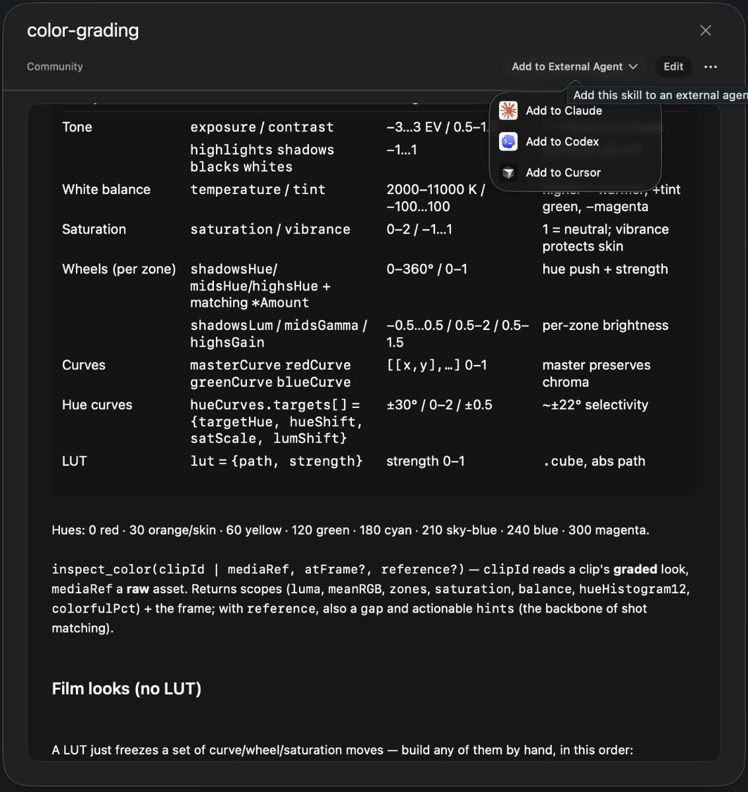Click the [[x,y],…] 0–1 value
This screenshot has width=748, height=792.
(x=436, y=365)
